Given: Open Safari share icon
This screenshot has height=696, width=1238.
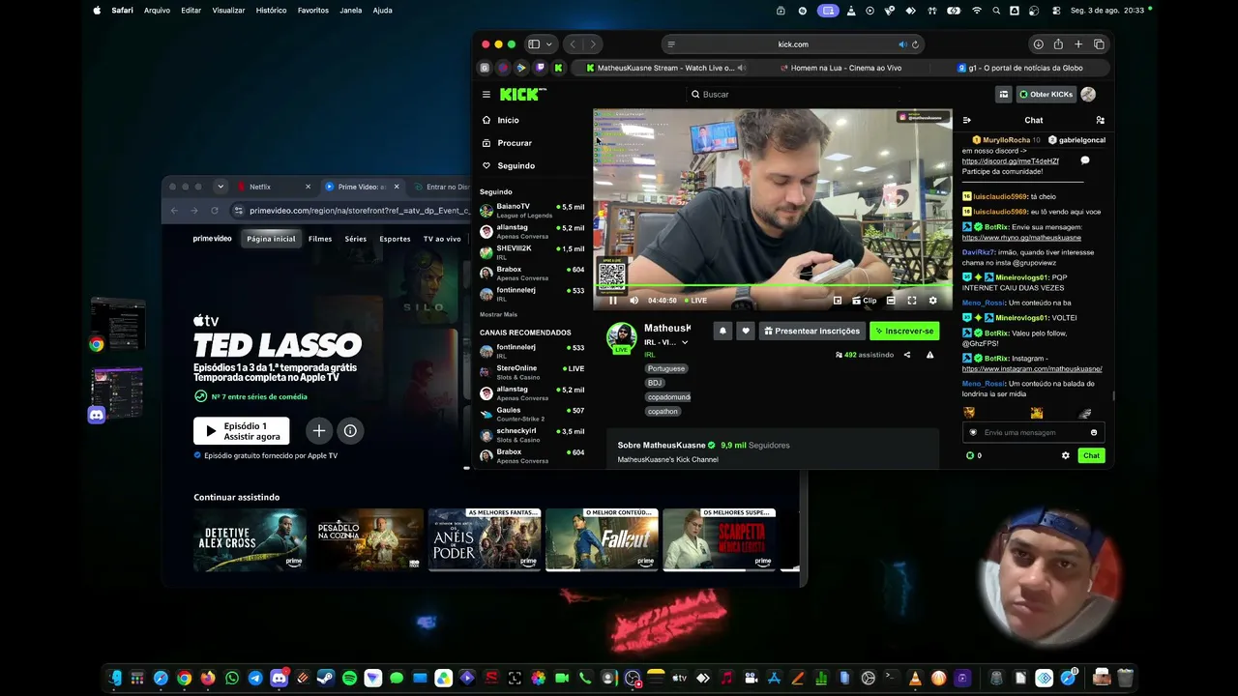Looking at the screenshot, I should pos(1058,44).
